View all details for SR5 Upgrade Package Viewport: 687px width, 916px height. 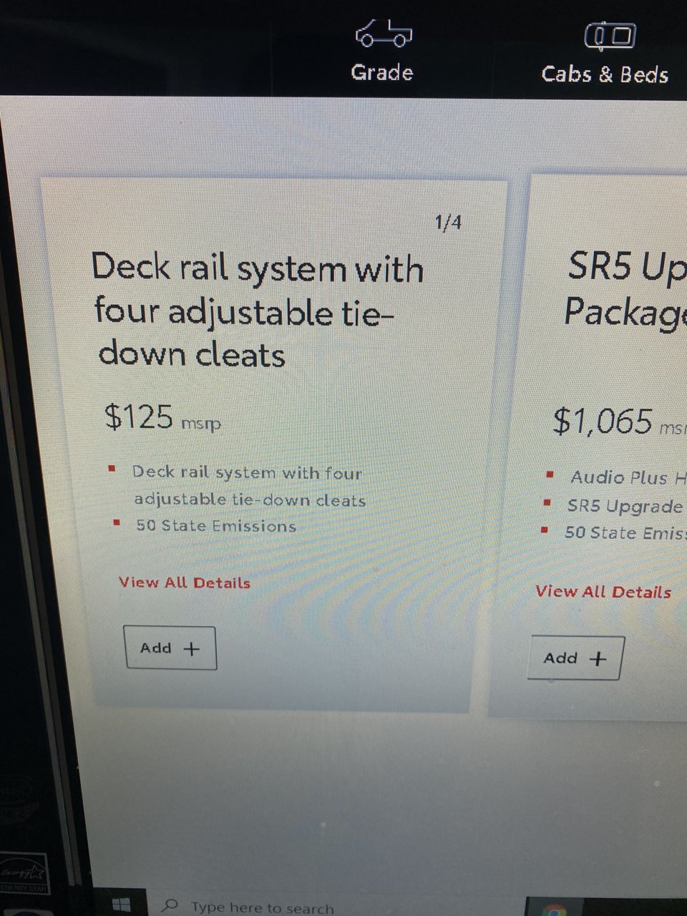pyautogui.click(x=603, y=592)
